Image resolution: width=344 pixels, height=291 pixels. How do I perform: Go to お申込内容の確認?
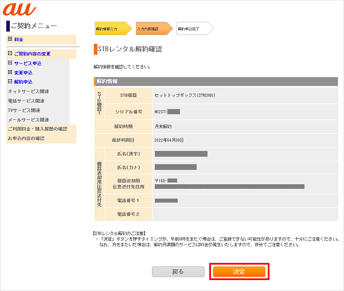(x=25, y=138)
